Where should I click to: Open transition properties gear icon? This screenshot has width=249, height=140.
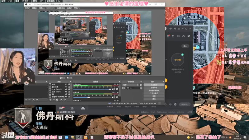141,85
